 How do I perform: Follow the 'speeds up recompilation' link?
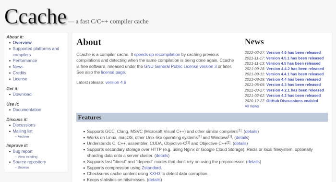(x=157, y=54)
